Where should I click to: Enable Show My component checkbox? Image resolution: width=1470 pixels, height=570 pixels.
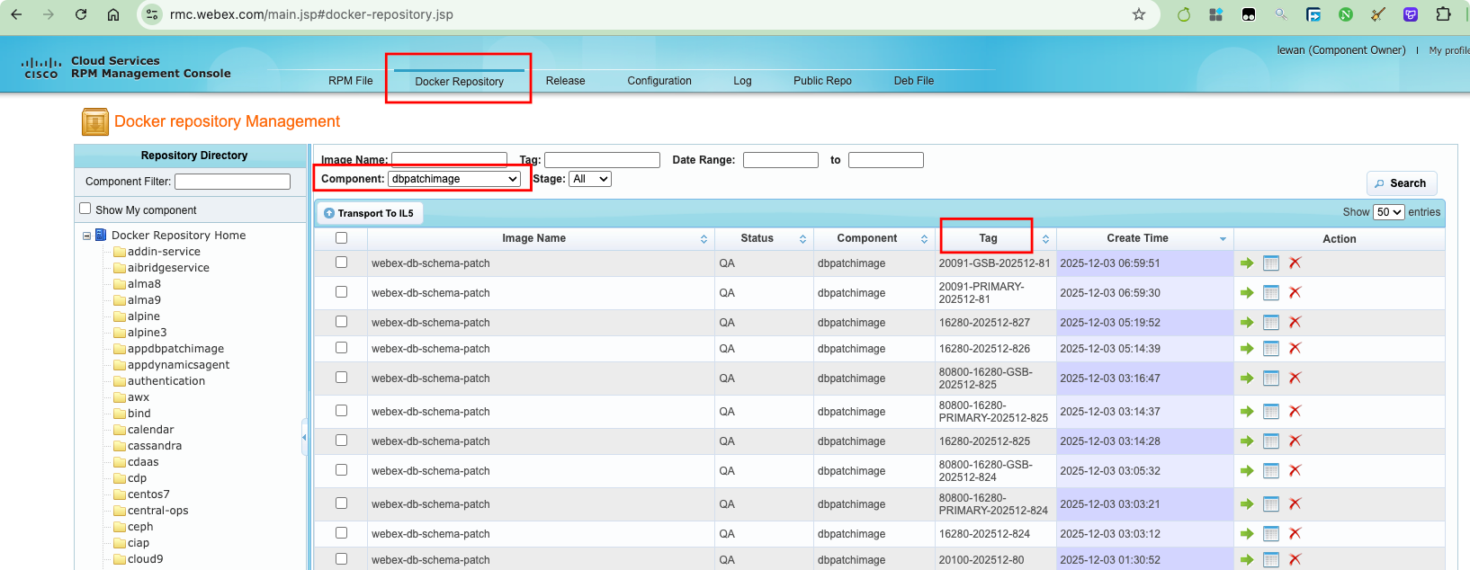[x=85, y=209]
